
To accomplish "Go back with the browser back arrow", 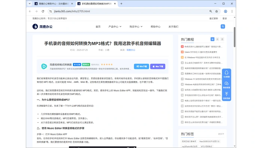I will click(x=30, y=11).
